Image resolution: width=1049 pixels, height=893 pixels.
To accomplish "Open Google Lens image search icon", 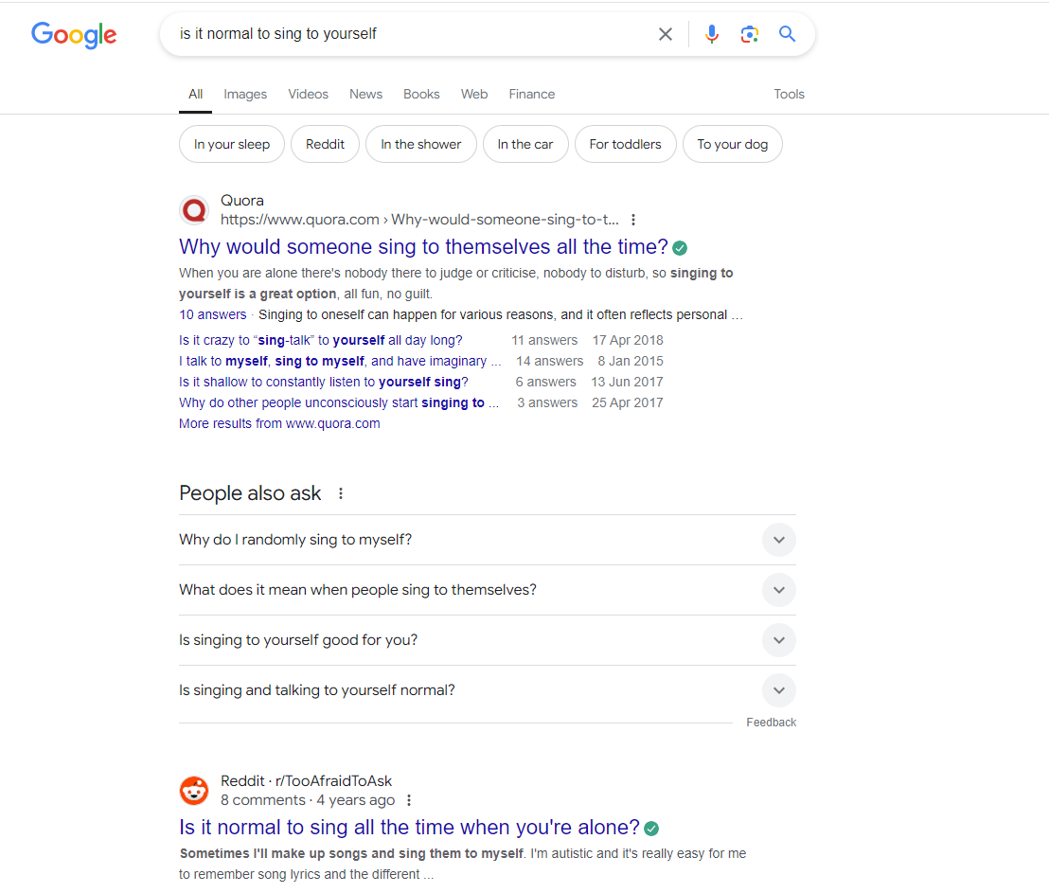I will pos(750,34).
